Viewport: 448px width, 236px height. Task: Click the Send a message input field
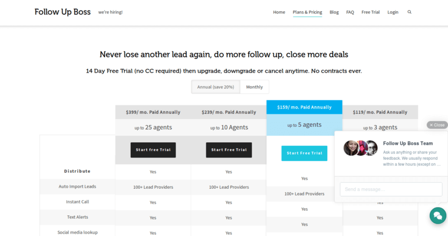[391, 189]
